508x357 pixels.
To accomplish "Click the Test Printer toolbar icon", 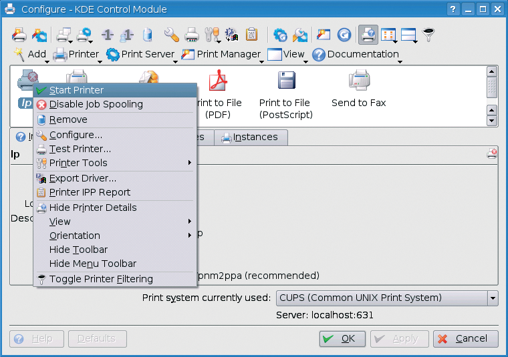I will click(x=192, y=35).
